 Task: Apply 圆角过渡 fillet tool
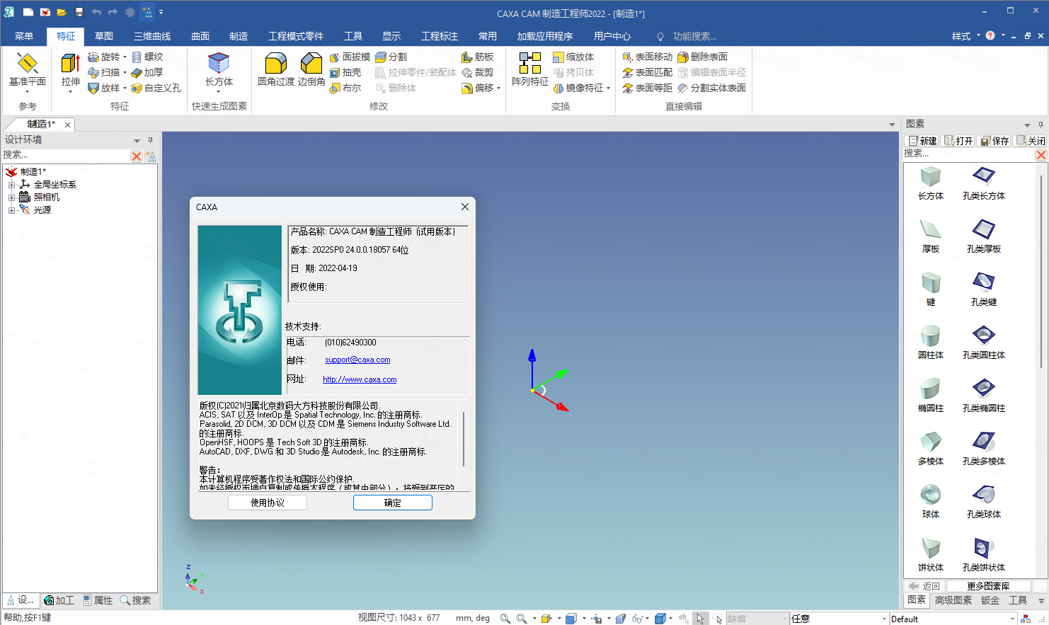275,70
